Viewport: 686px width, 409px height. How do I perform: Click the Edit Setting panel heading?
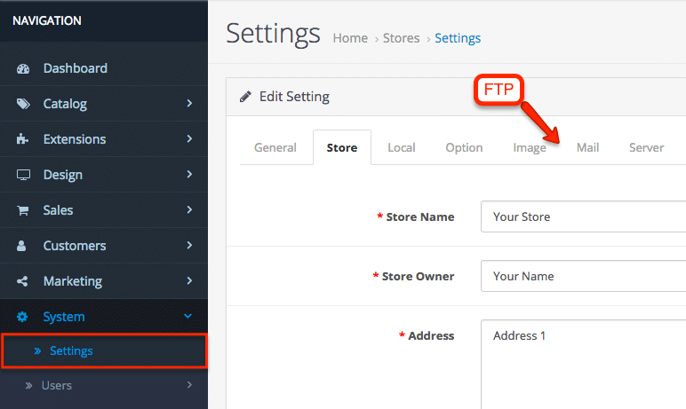(x=294, y=97)
